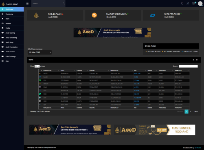Screen dimensions: 204x150
Task: Open the notifications icon with badge
Action: tap(194, 3)
